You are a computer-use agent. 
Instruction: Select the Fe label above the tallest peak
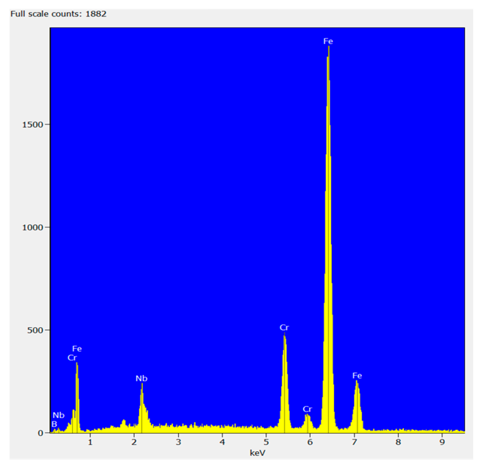click(x=328, y=41)
